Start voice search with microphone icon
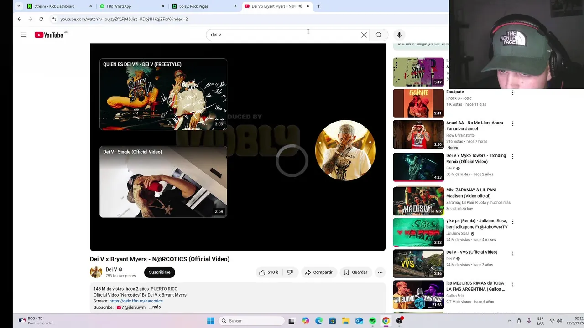The width and height of the screenshot is (584, 328). tap(399, 35)
